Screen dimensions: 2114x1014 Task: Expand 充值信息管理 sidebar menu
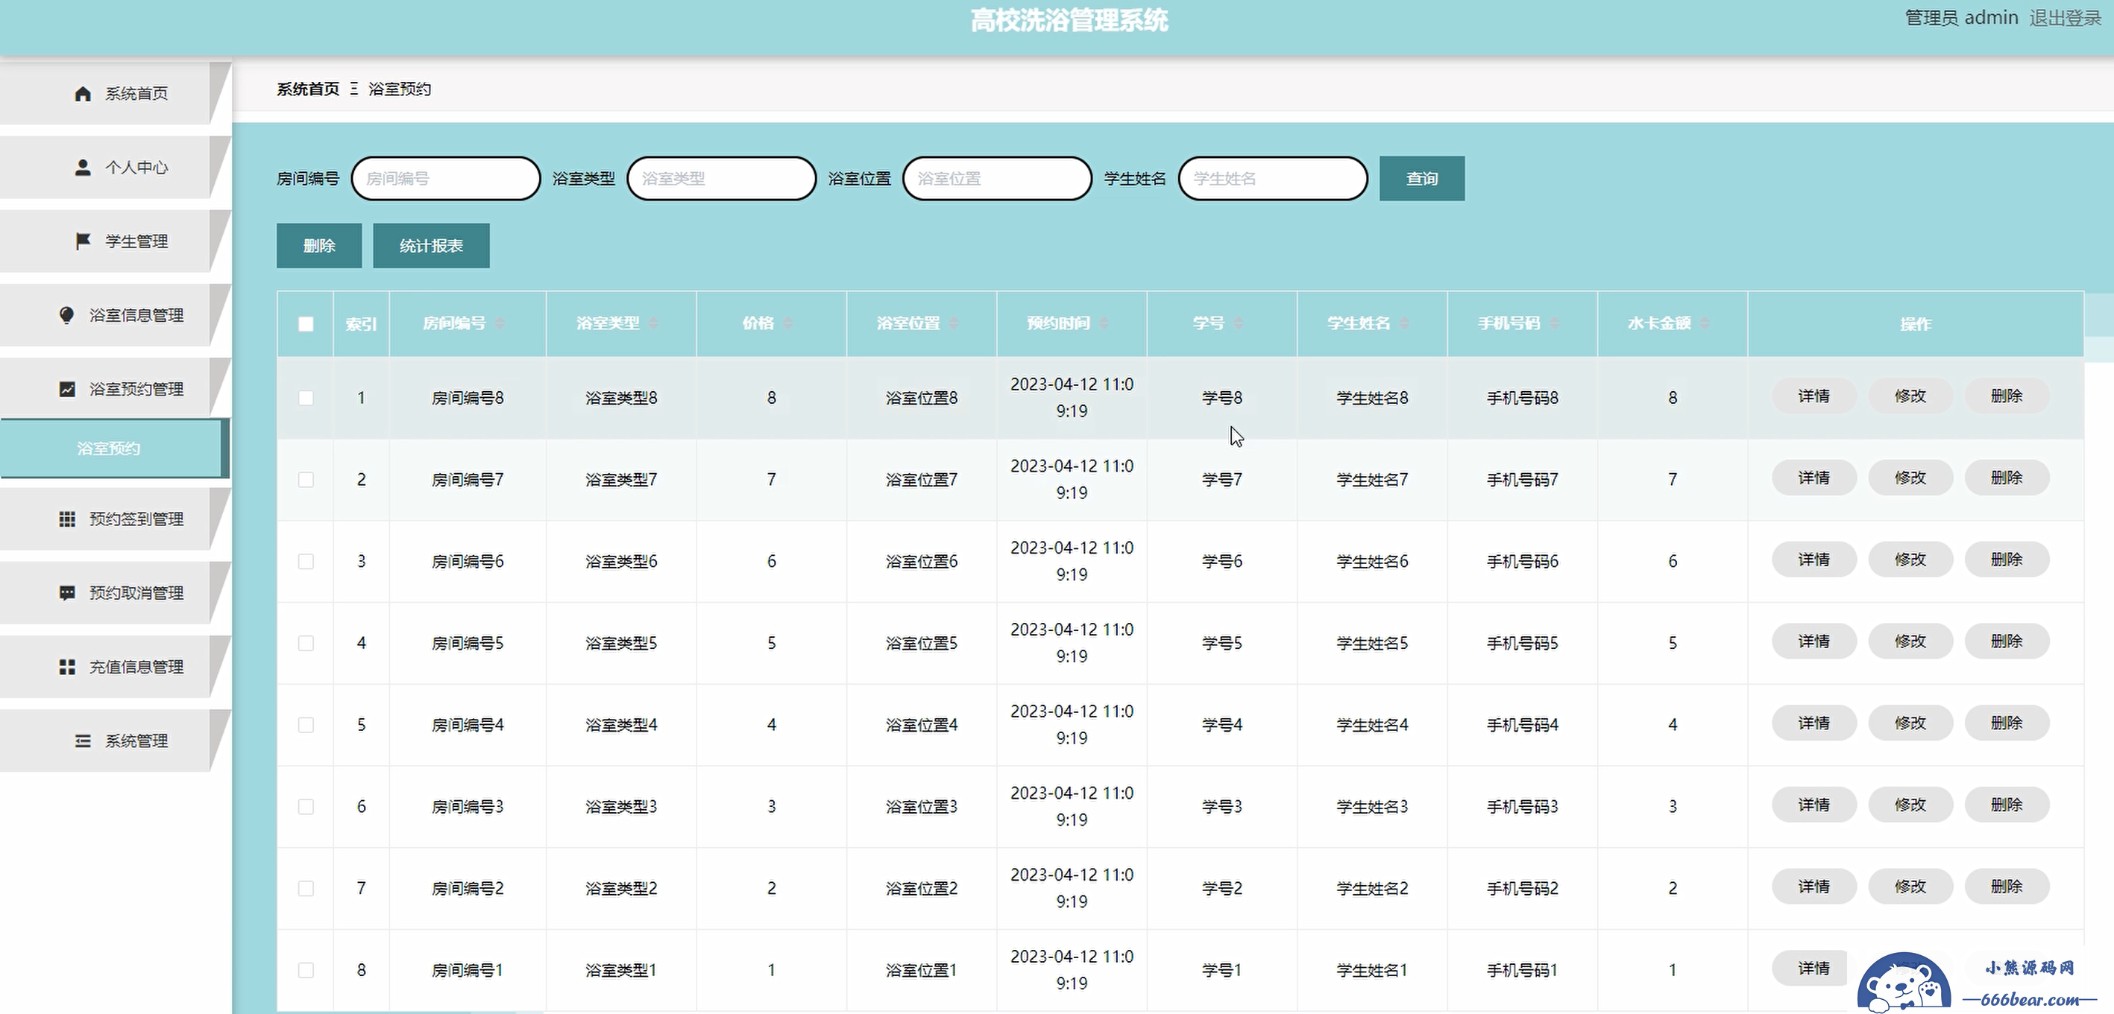pyautogui.click(x=115, y=666)
